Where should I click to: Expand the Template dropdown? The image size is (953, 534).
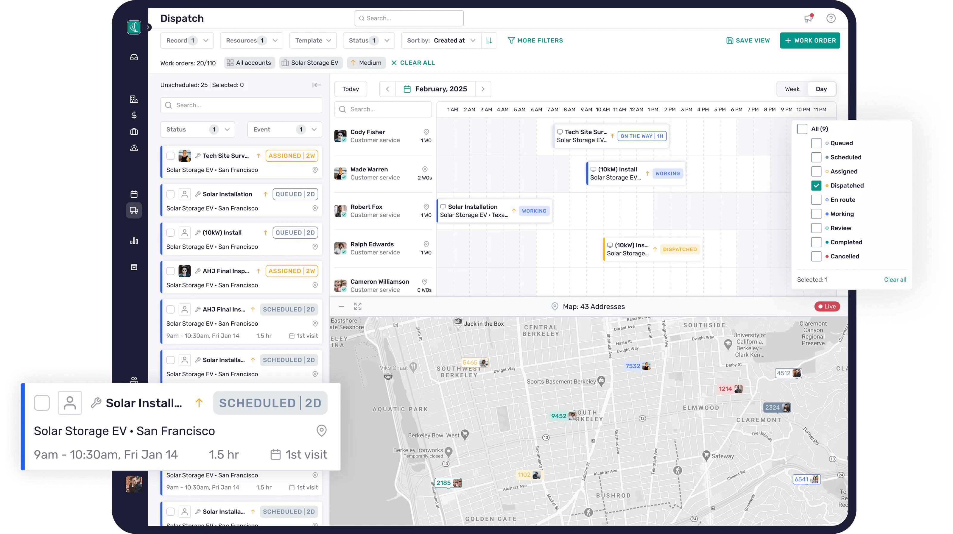[313, 41]
